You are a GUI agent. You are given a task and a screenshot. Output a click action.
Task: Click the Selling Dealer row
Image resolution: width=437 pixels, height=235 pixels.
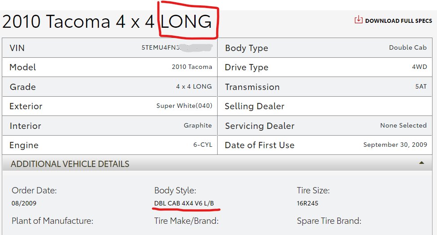[325, 106]
